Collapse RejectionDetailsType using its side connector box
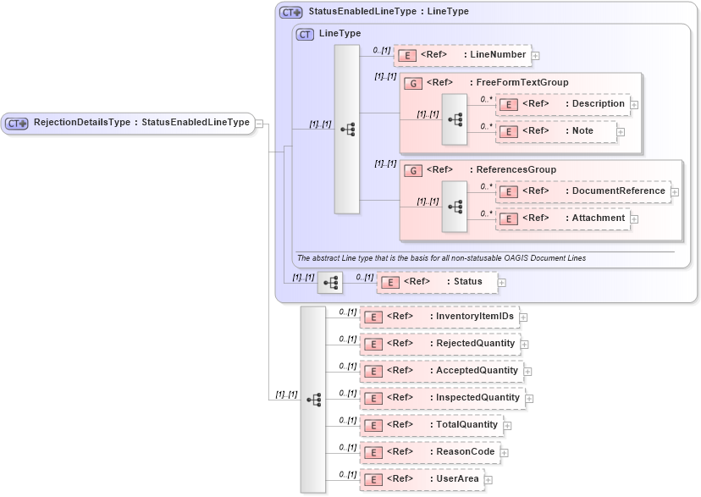The height and width of the screenshot is (497, 701). [258, 123]
